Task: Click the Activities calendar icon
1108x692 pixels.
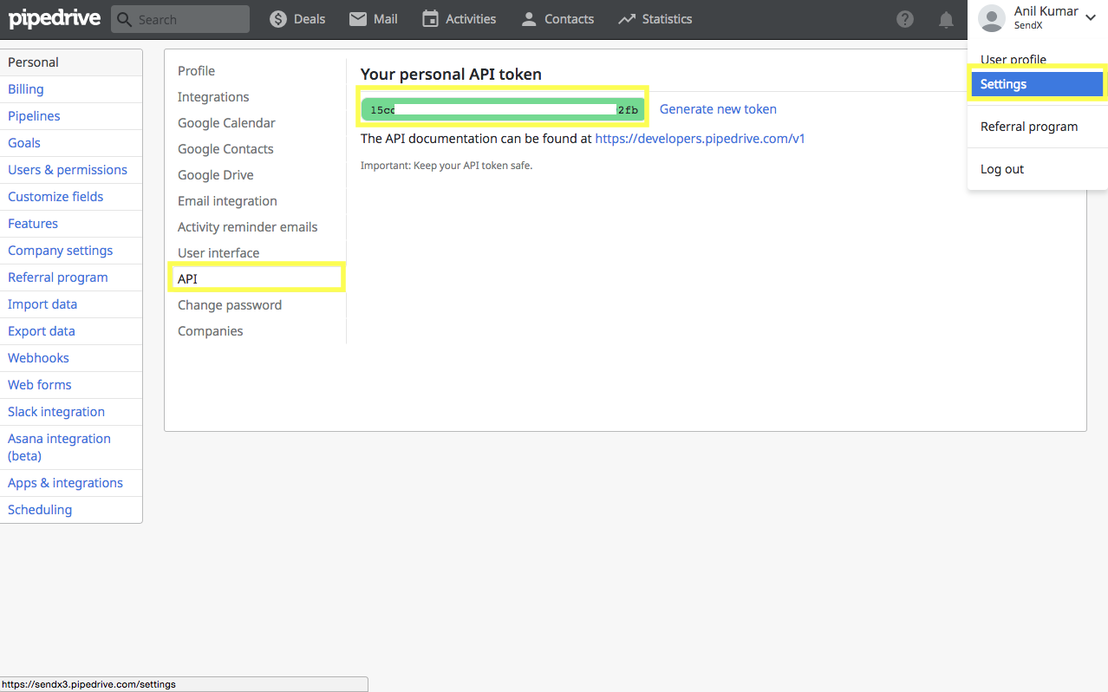Action: point(430,19)
